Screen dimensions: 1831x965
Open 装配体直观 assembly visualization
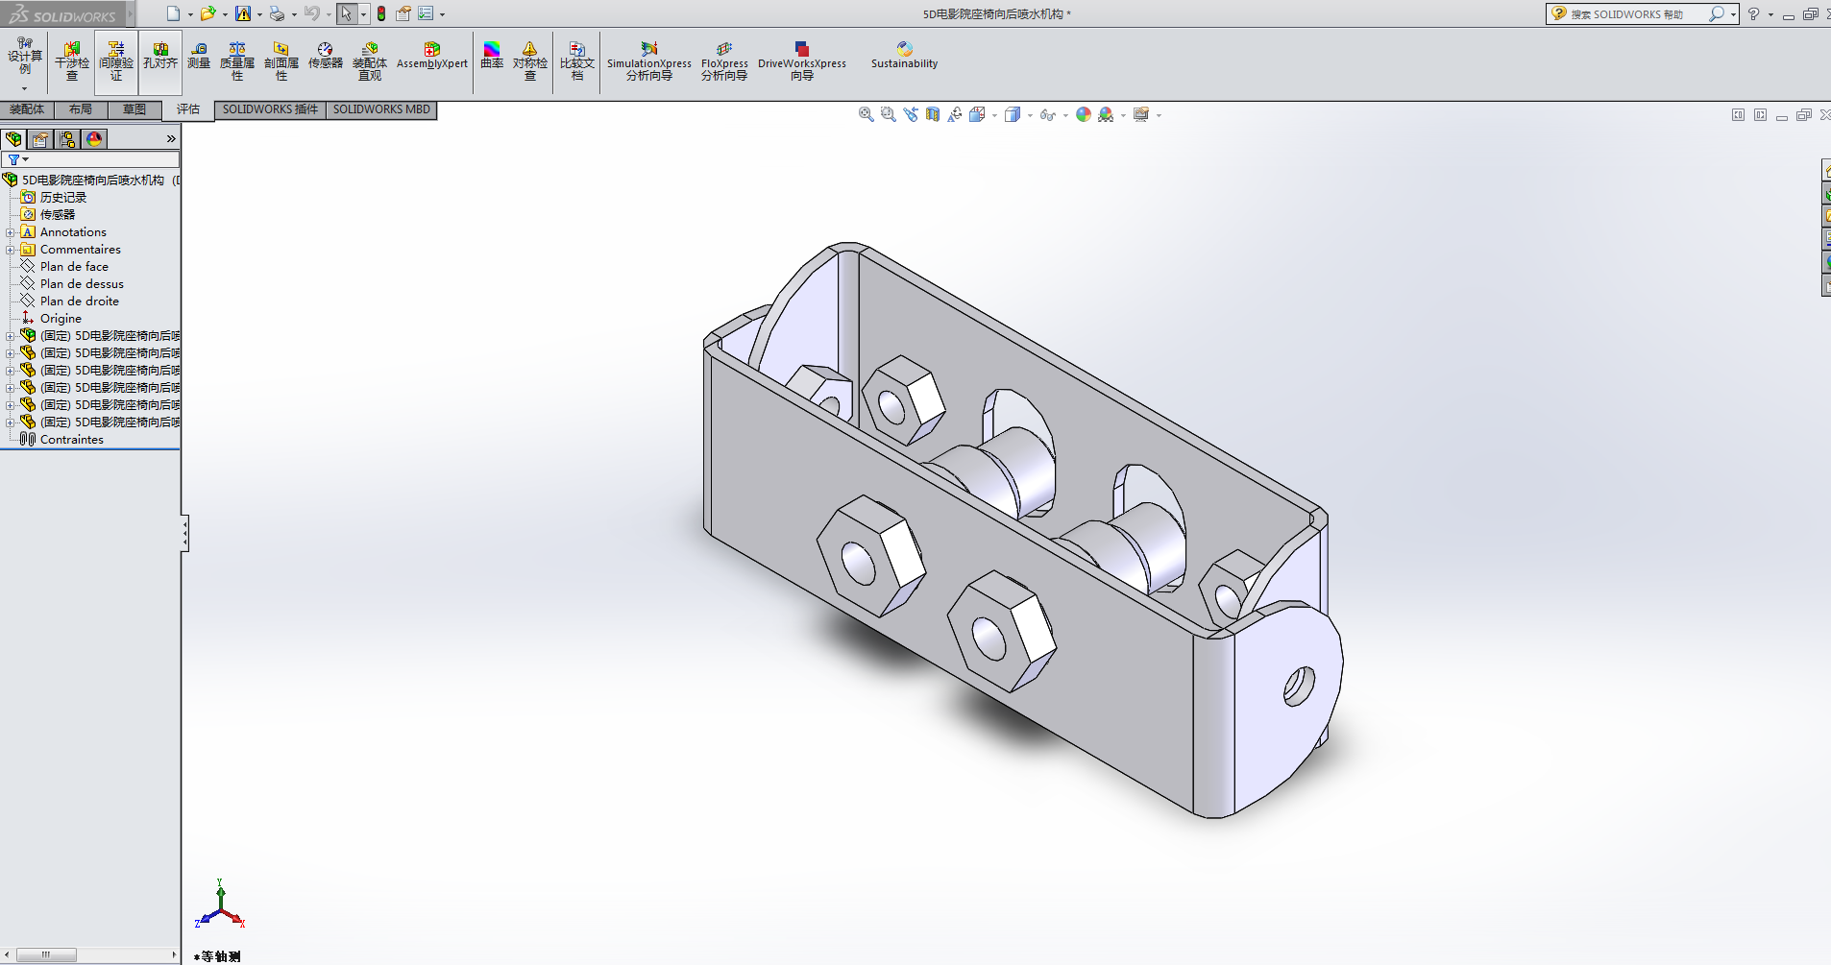(370, 61)
